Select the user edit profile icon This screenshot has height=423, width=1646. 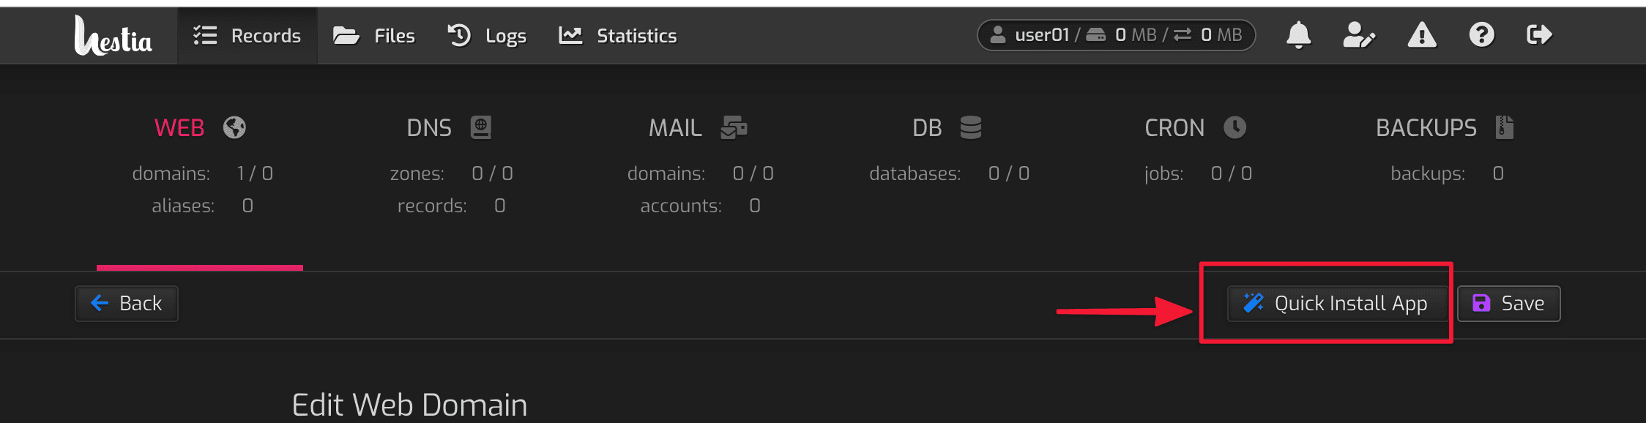point(1359,34)
